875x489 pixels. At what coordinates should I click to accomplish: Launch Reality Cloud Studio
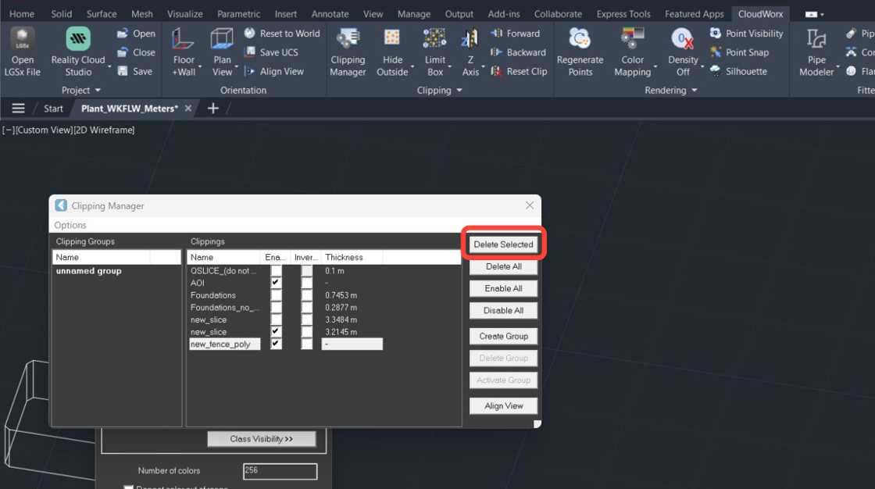(x=78, y=52)
